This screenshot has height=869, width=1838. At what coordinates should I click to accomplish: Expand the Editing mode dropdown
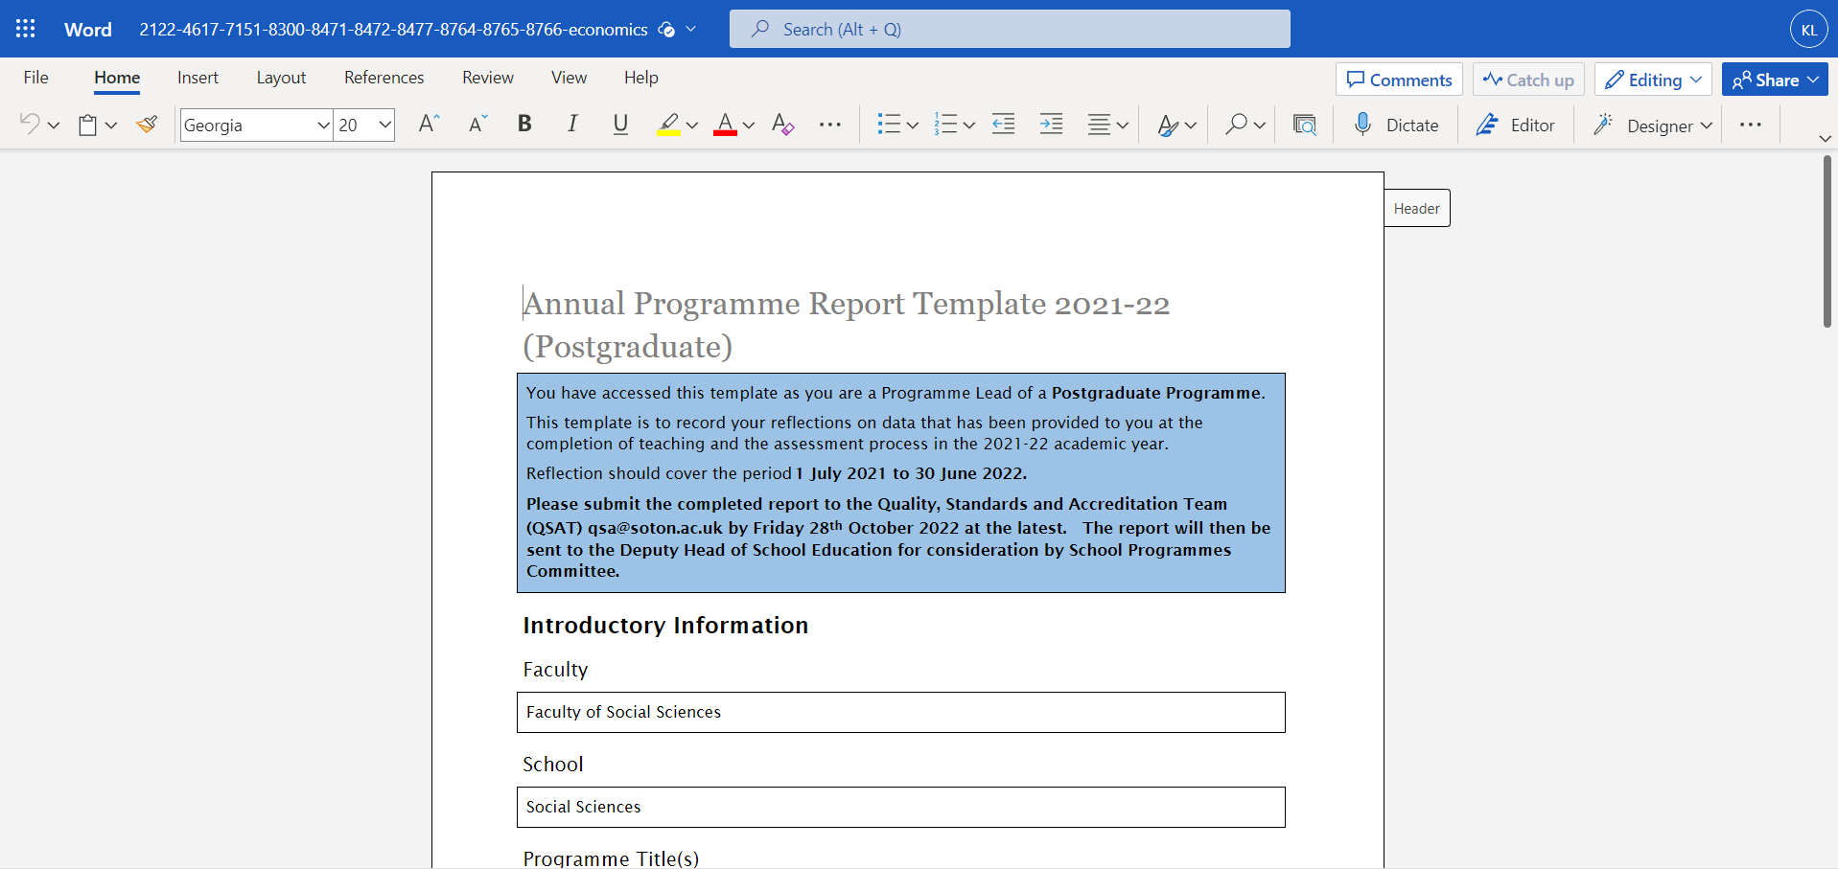click(1697, 79)
